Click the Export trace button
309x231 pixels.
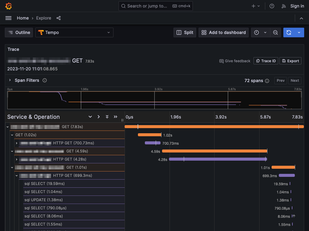[x=290, y=61]
